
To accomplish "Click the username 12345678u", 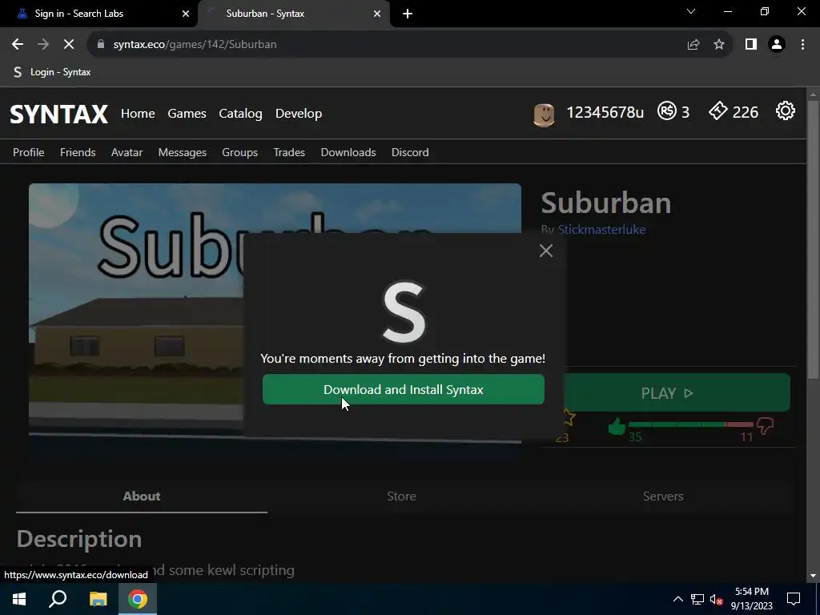I will coord(605,112).
